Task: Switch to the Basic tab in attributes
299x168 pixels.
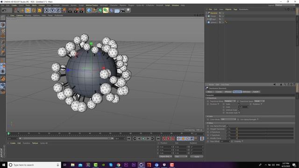Action: point(210,92)
